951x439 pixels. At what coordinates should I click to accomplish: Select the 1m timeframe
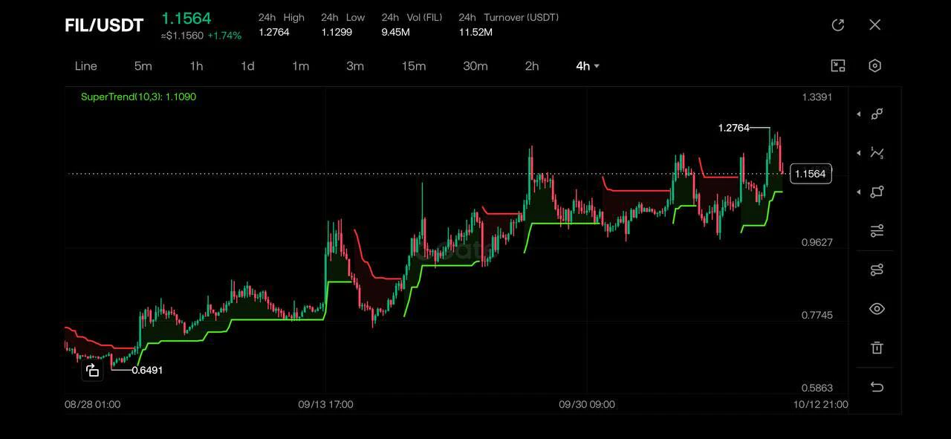tap(300, 66)
